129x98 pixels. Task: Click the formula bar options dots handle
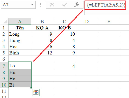pyautogui.click(x=41, y=5)
